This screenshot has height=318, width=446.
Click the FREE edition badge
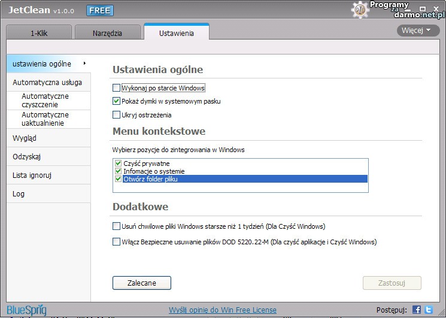pyautogui.click(x=99, y=11)
